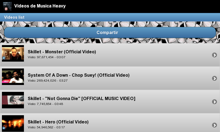Play Skillet - Hero (Official Video)
220x132 pixels.
tap(58, 122)
